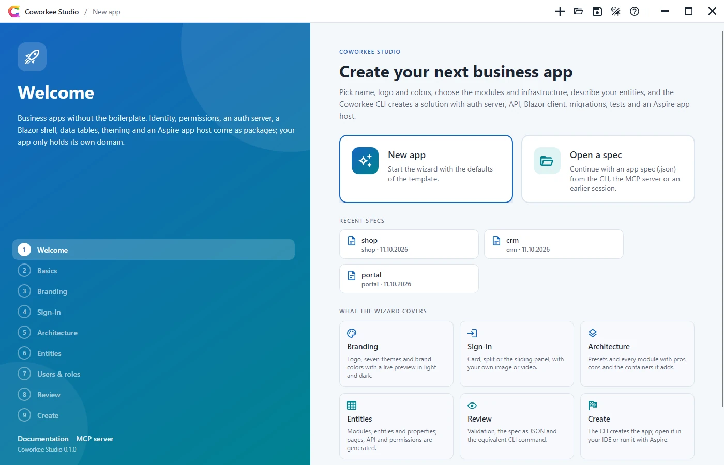Viewport: 724px width, 465px height.
Task: Click the sign-in arrow icon on Sign-in card
Action: [x=472, y=333]
